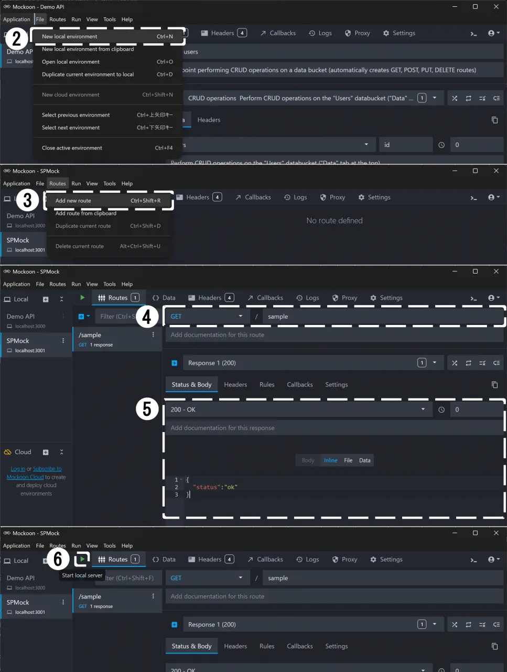Enable random response mode beside CRUD operations

tap(455, 98)
